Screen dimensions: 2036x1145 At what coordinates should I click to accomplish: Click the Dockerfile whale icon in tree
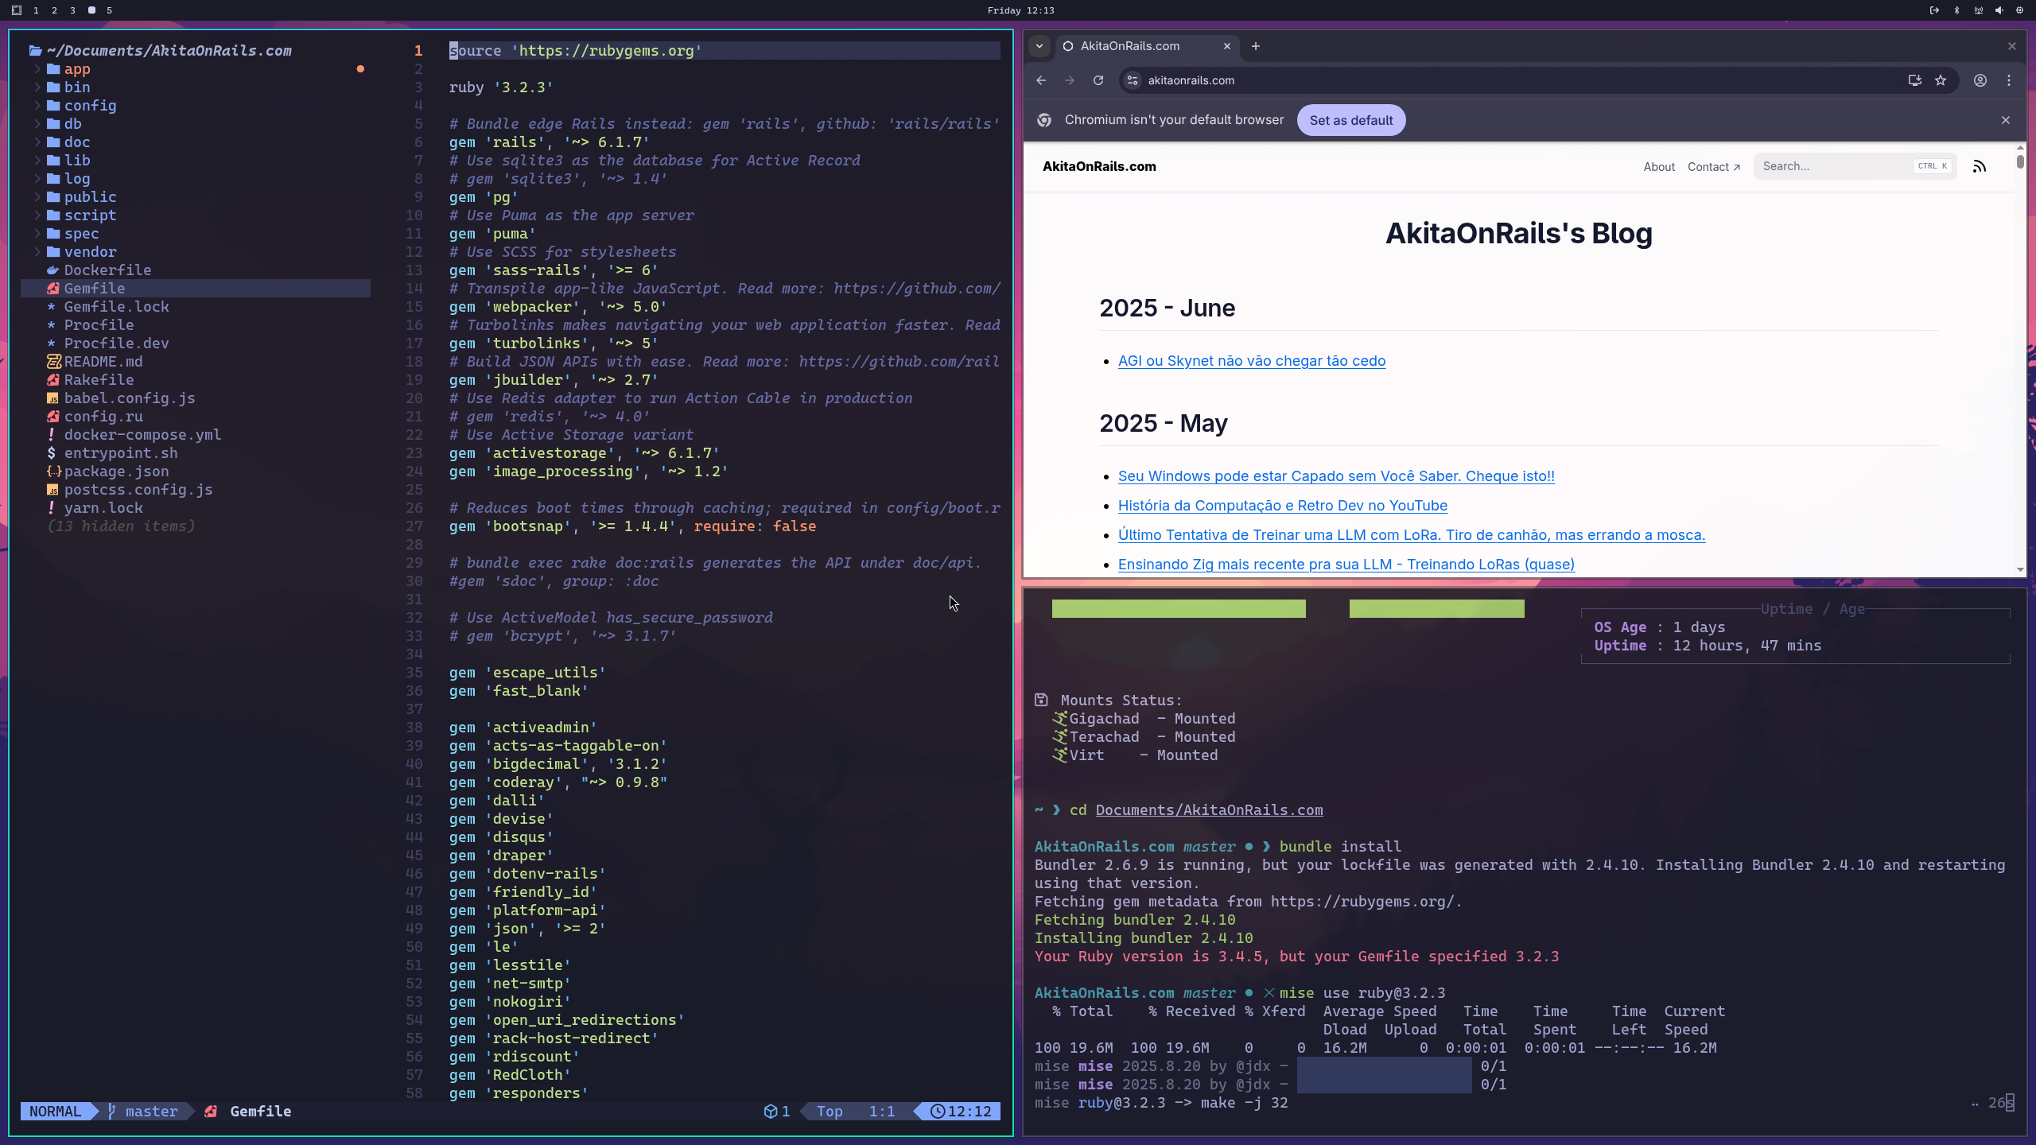(53, 270)
